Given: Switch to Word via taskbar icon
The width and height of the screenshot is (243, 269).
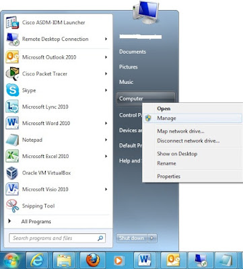Looking at the screenshot, I should tap(145, 260).
